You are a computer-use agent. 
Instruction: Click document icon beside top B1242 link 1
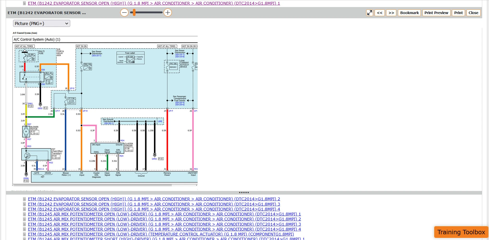25,3
